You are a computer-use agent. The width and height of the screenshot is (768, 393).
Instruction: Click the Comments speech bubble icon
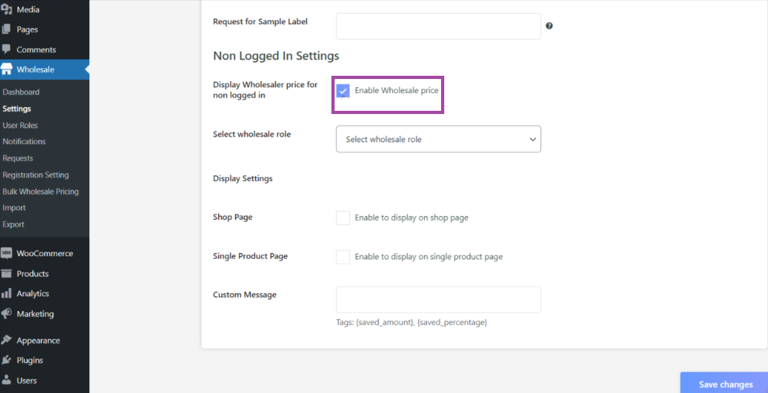(x=6, y=50)
